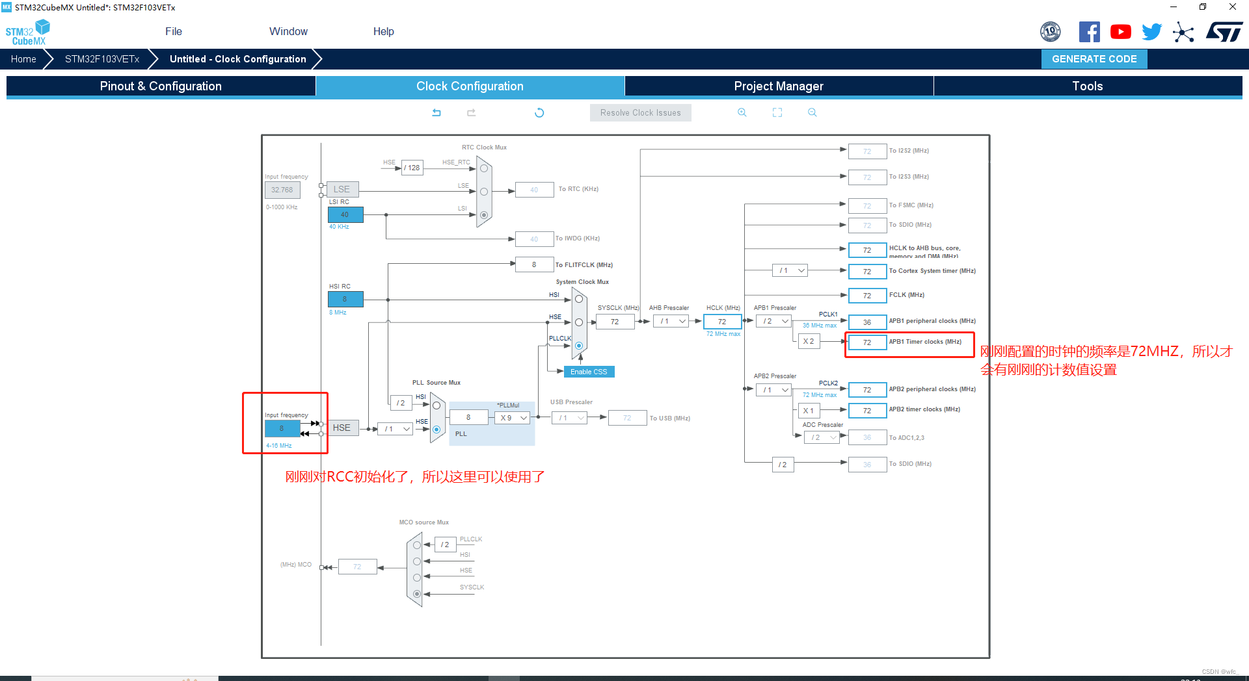
Task: Click the HSI RC 8 block
Action: (345, 299)
